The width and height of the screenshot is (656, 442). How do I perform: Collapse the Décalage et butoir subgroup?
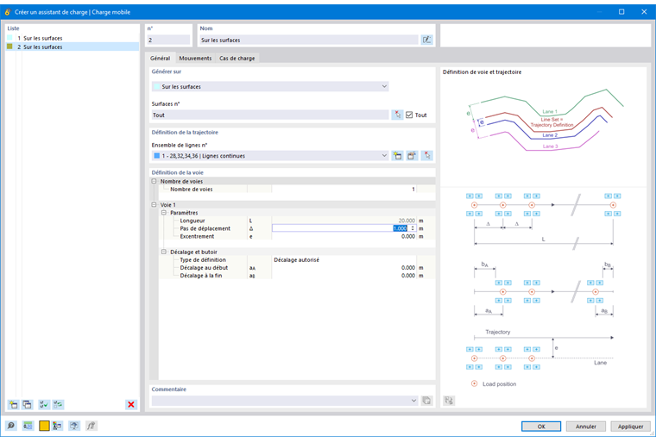[x=164, y=252]
